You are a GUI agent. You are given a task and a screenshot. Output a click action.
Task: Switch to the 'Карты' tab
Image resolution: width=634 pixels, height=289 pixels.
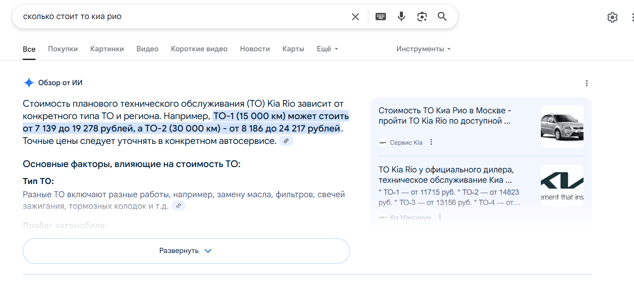click(293, 49)
